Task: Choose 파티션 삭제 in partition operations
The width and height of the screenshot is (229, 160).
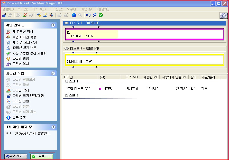Action: point(21,90)
